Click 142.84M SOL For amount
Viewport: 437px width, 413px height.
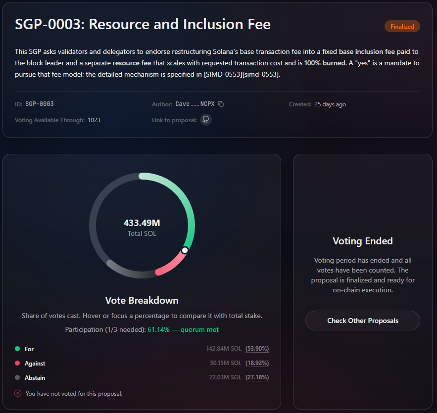224,349
